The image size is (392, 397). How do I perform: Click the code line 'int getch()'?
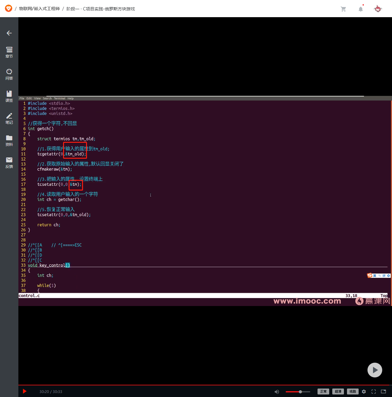coord(41,129)
